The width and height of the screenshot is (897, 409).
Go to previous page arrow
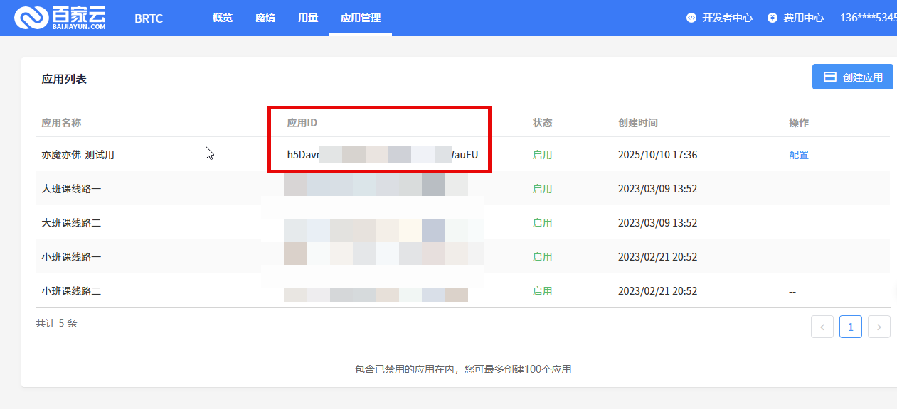(x=822, y=327)
